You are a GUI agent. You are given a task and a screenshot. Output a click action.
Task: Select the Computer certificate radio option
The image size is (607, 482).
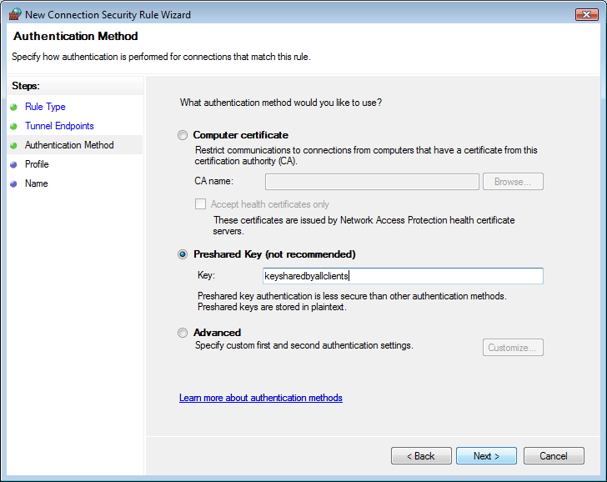coord(183,135)
